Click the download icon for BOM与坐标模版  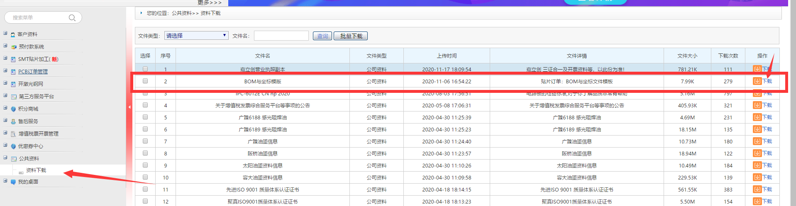click(x=757, y=81)
